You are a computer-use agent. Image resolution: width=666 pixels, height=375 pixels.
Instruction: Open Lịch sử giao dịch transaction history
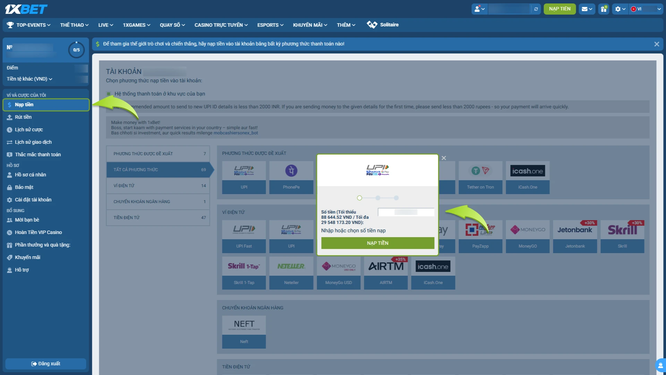tap(46, 142)
